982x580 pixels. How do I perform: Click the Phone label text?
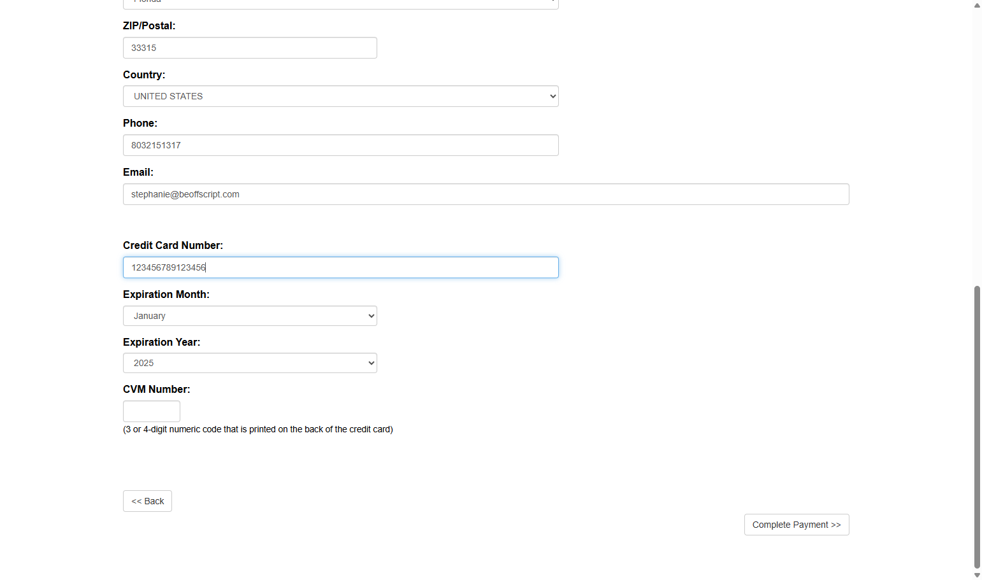140,123
